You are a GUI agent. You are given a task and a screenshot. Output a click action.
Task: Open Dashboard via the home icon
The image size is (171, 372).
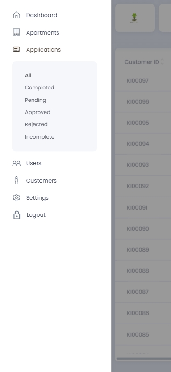[x=17, y=15]
